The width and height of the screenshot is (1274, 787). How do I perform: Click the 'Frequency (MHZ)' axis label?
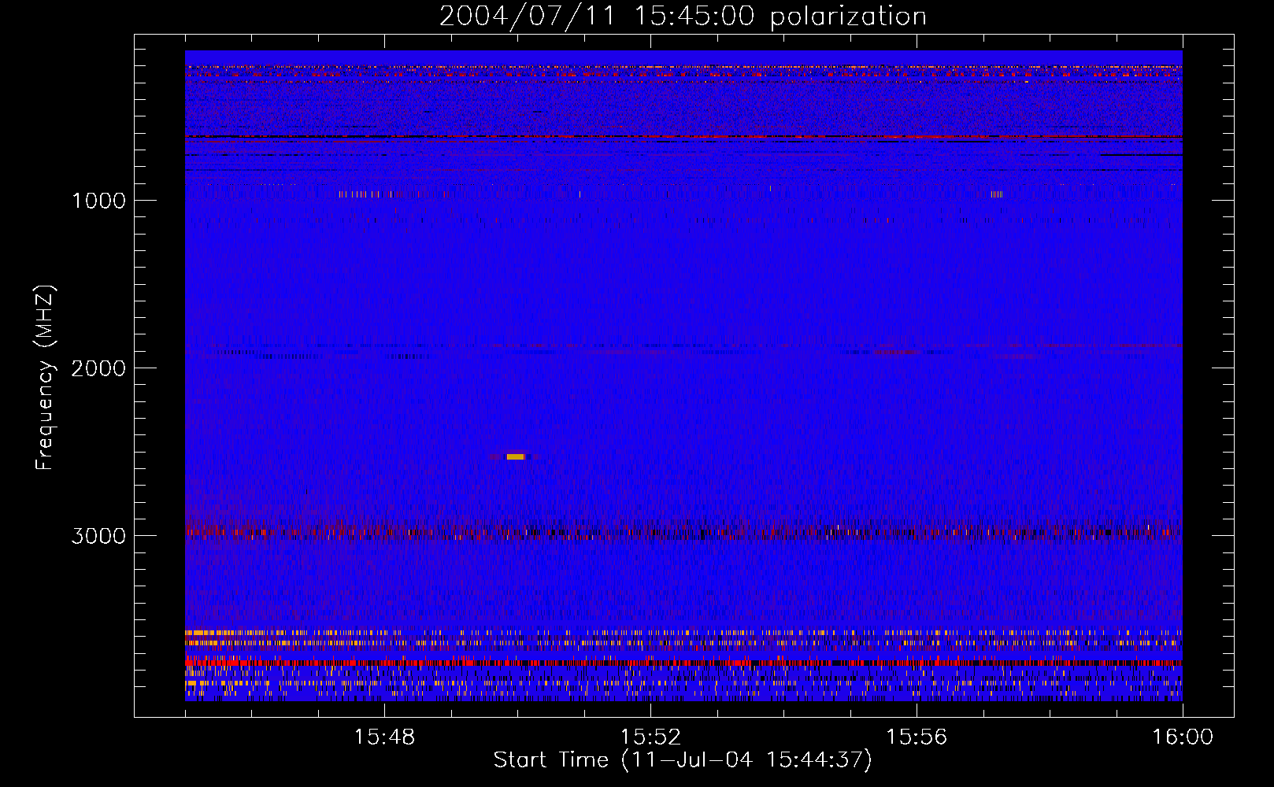click(46, 377)
